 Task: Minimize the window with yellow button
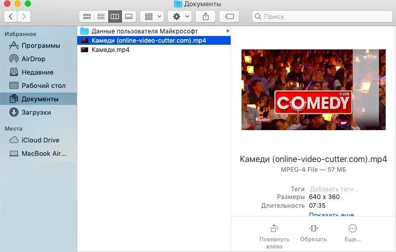(18, 4)
